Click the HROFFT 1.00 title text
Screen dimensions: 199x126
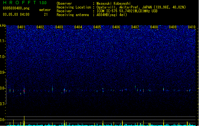[x=25, y=3]
